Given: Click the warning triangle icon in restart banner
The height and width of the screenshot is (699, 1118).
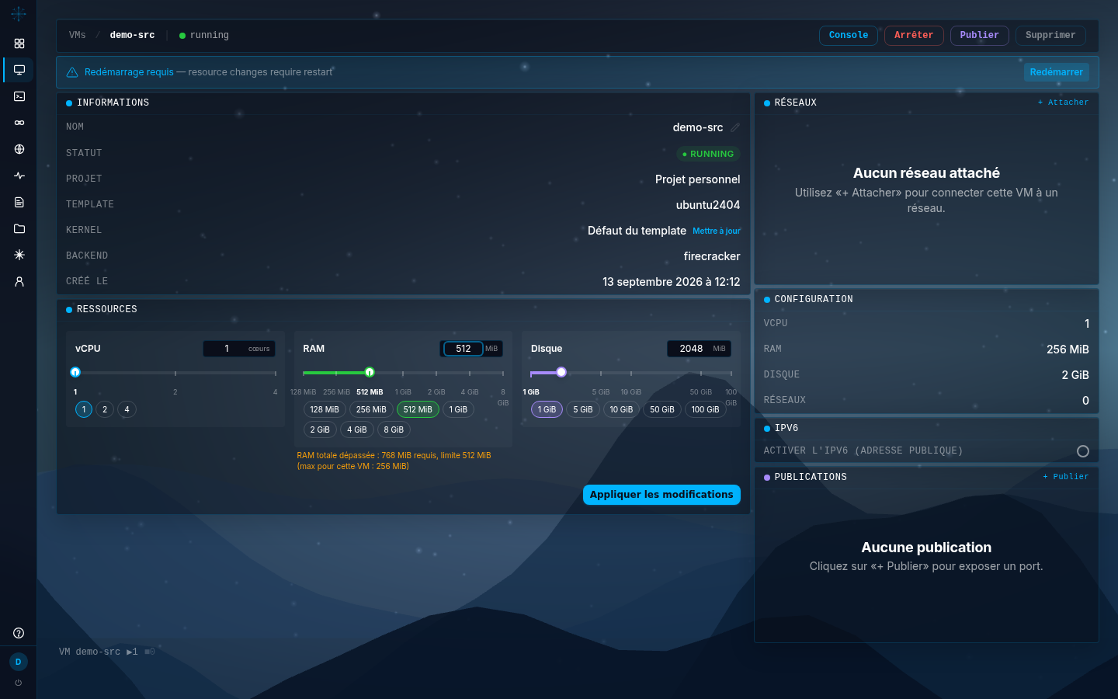Looking at the screenshot, I should click(x=72, y=72).
